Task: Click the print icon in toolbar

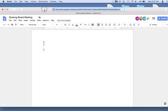Action: (12, 25)
